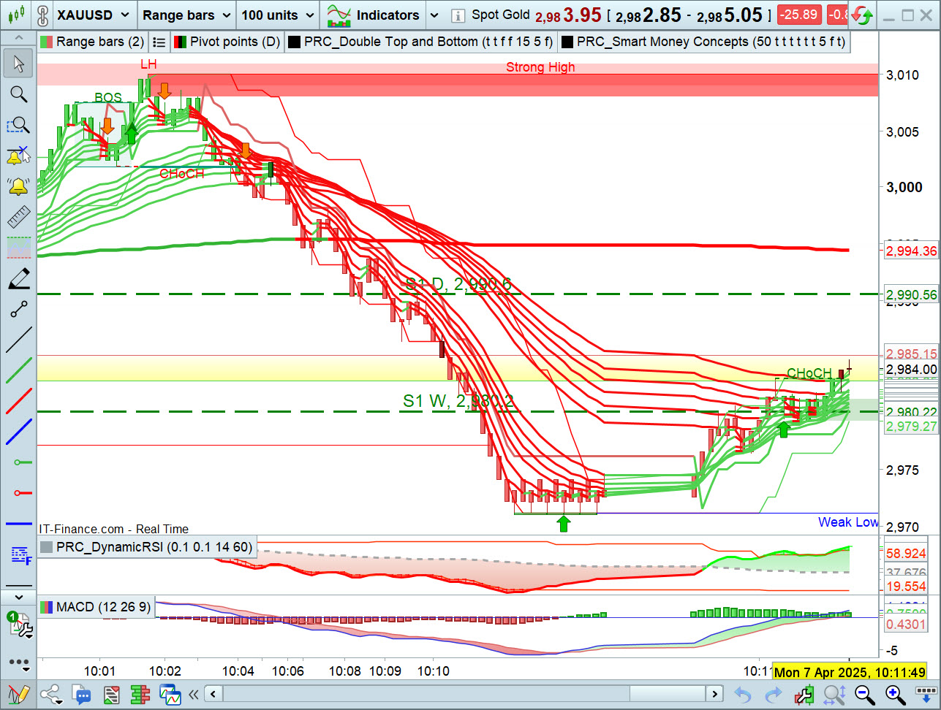This screenshot has height=710, width=941.
Task: Toggle the refresh arrows icon top-right
Action: click(x=863, y=15)
